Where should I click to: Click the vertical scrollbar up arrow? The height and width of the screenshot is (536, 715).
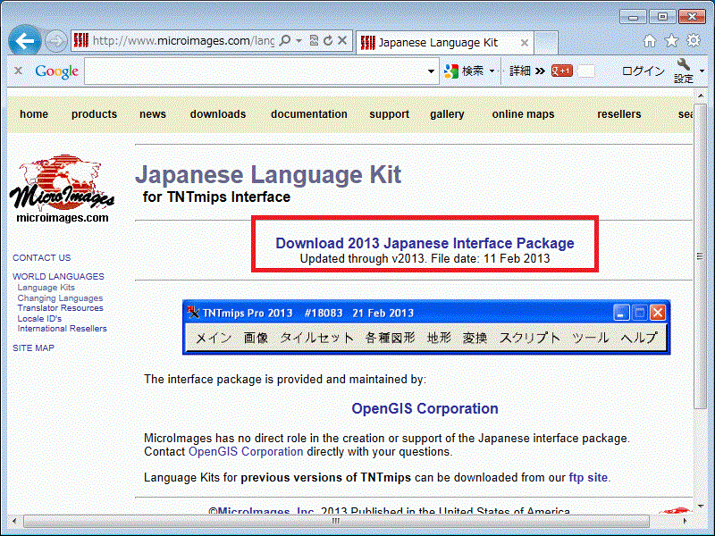(701, 96)
